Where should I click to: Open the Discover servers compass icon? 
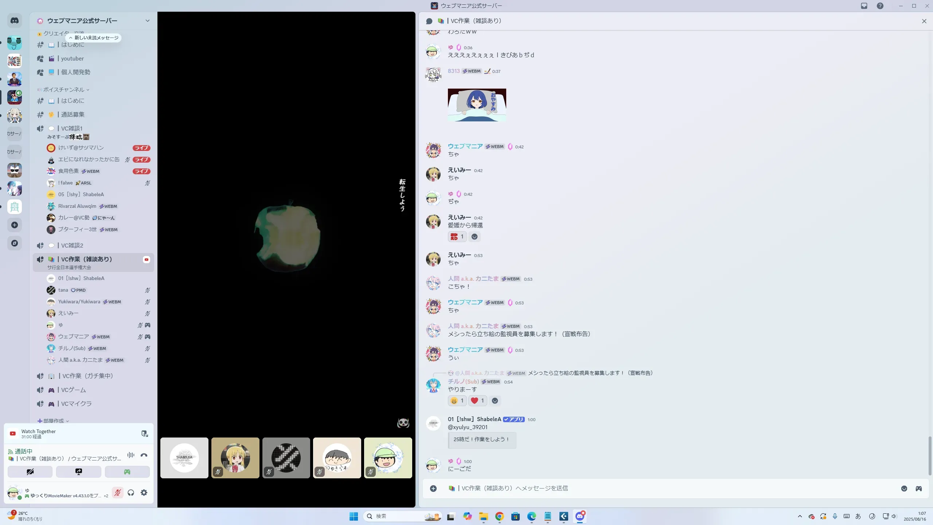coord(15,243)
